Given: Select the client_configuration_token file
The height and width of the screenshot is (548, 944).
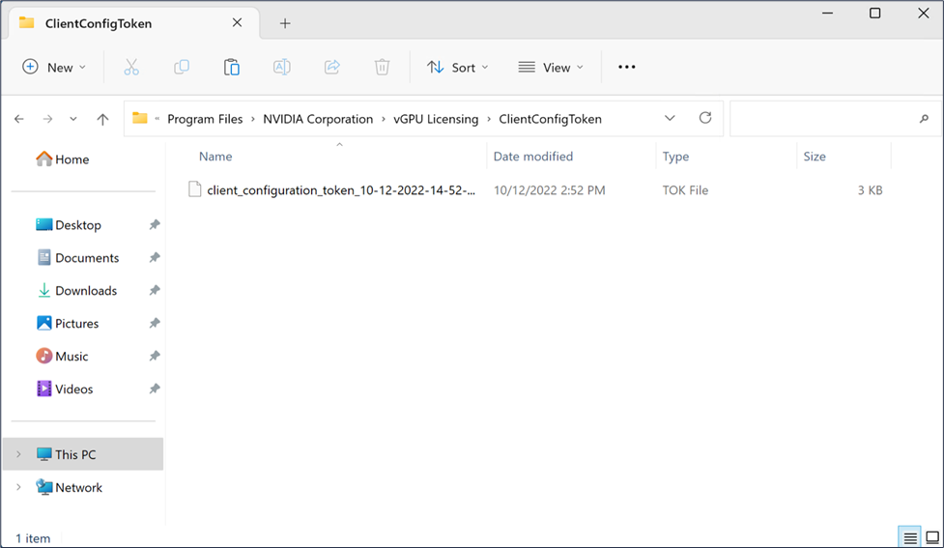Looking at the screenshot, I should (341, 189).
